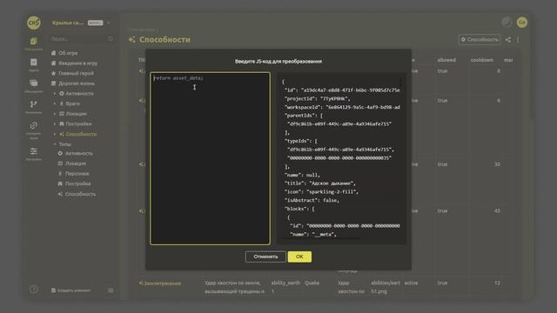The height and width of the screenshot is (313, 557).
Task: Click the cooldown value 30
Action: pos(497,164)
